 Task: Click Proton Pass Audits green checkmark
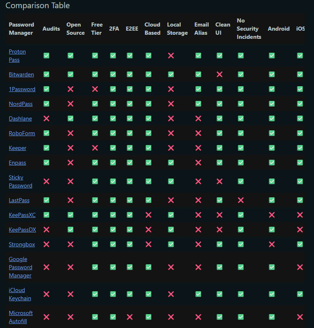tap(47, 56)
